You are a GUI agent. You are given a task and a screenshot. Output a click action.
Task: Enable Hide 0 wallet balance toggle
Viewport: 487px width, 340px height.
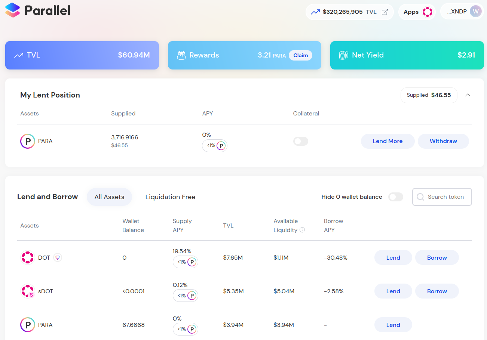[395, 197]
